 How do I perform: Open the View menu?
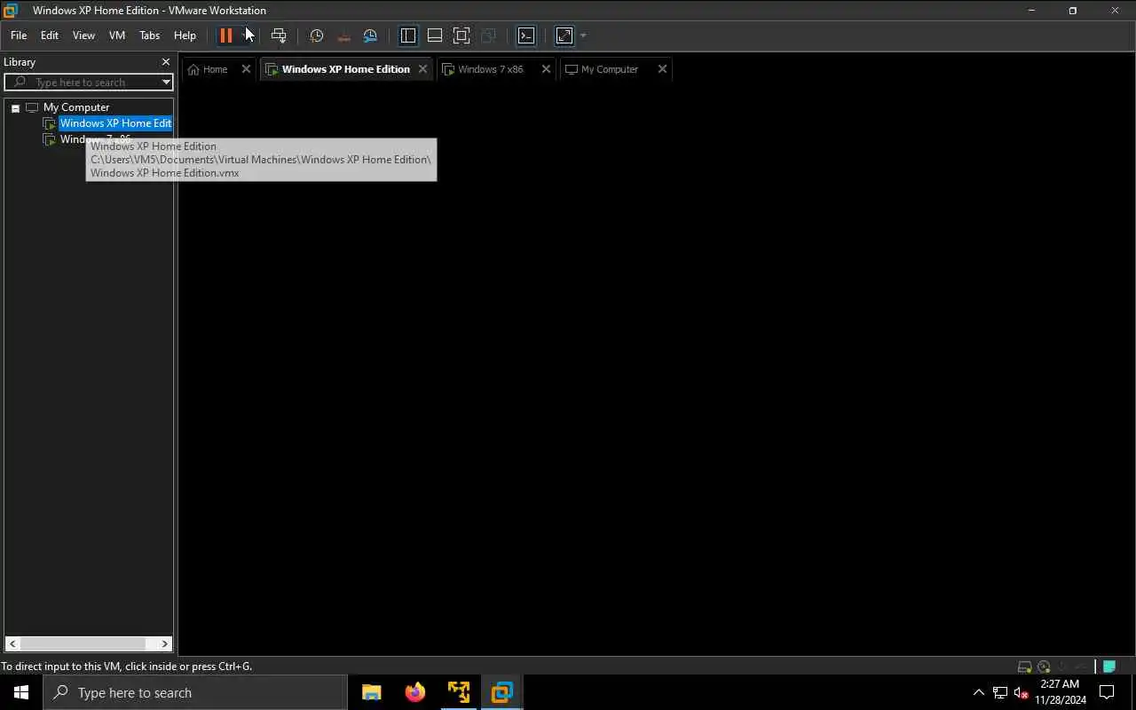point(83,35)
